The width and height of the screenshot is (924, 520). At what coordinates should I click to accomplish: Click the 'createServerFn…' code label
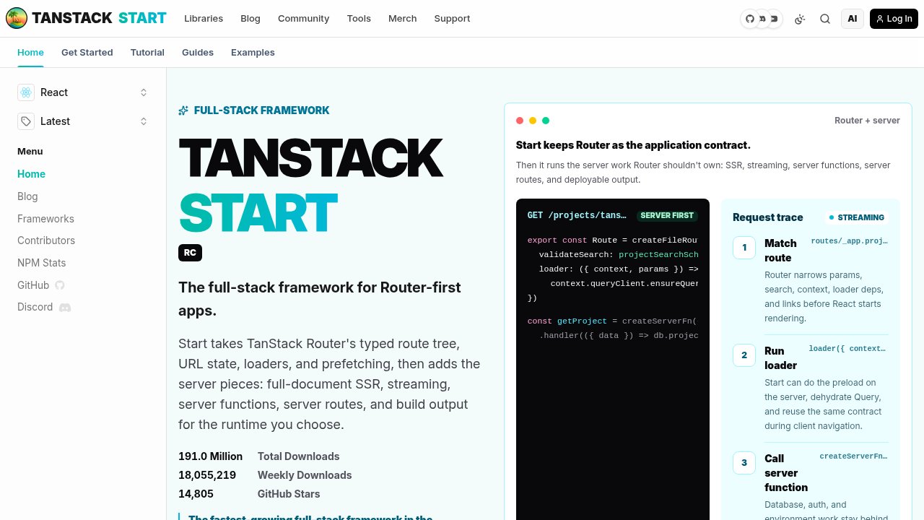(853, 456)
